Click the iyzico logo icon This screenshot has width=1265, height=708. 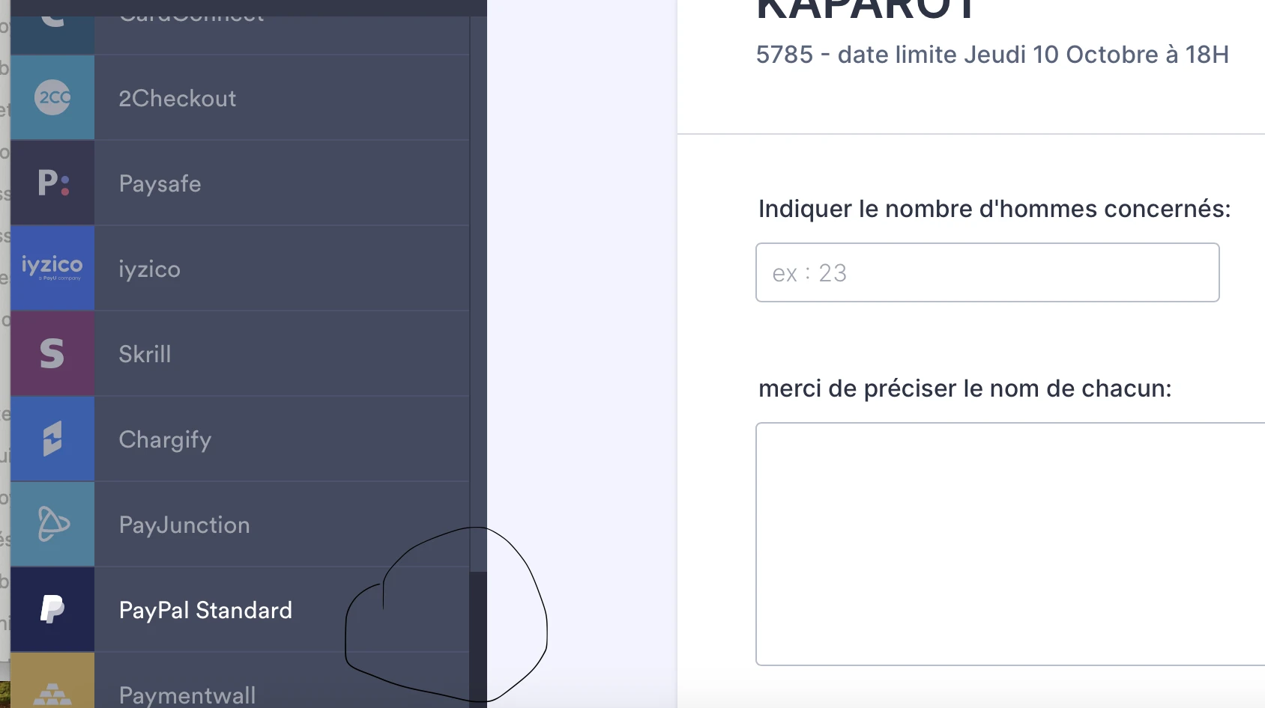[x=52, y=268]
